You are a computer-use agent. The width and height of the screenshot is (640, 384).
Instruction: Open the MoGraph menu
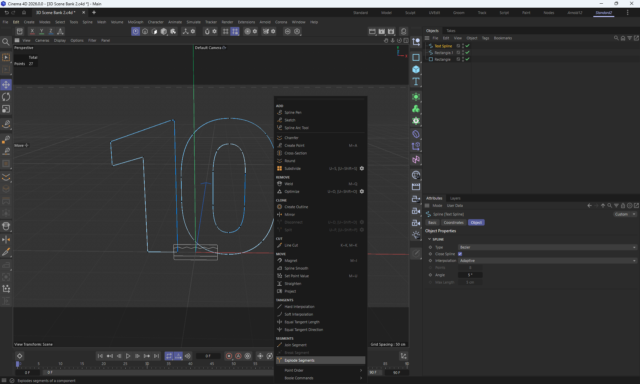point(135,22)
